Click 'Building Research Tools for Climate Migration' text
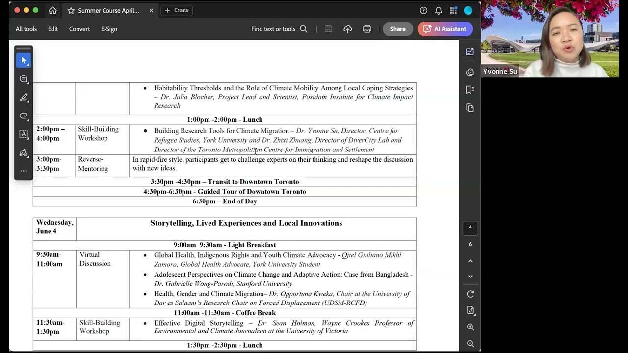The height and width of the screenshot is (353, 628). click(221, 131)
